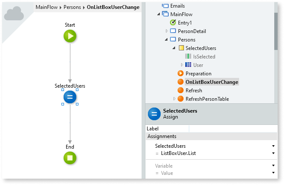Click the green End node
Image resolution: width=284 pixels, height=185 pixels.
pos(70,158)
